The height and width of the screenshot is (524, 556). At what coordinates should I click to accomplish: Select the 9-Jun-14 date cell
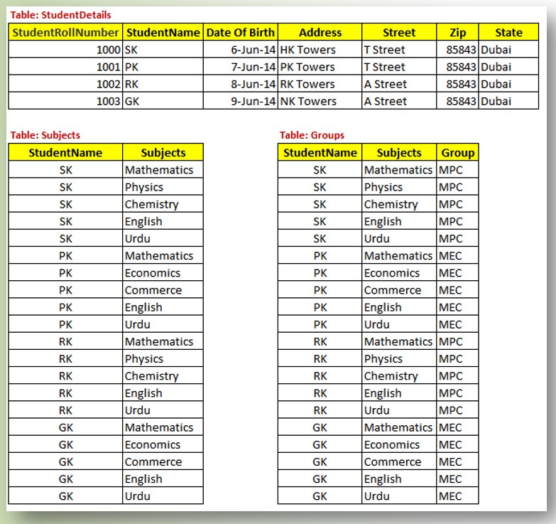pyautogui.click(x=241, y=101)
